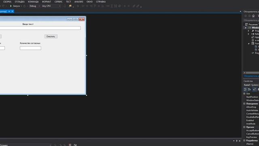Click the yellow folder icon in the toolbar
This screenshot has width=259, height=146.
coord(70,6)
